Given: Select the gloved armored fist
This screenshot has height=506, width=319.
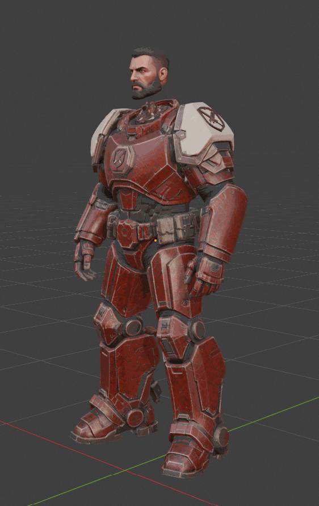Looking at the screenshot, I should (x=205, y=276).
